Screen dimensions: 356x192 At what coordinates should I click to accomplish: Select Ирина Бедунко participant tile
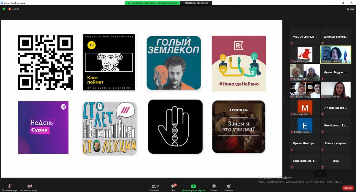pos(336,72)
